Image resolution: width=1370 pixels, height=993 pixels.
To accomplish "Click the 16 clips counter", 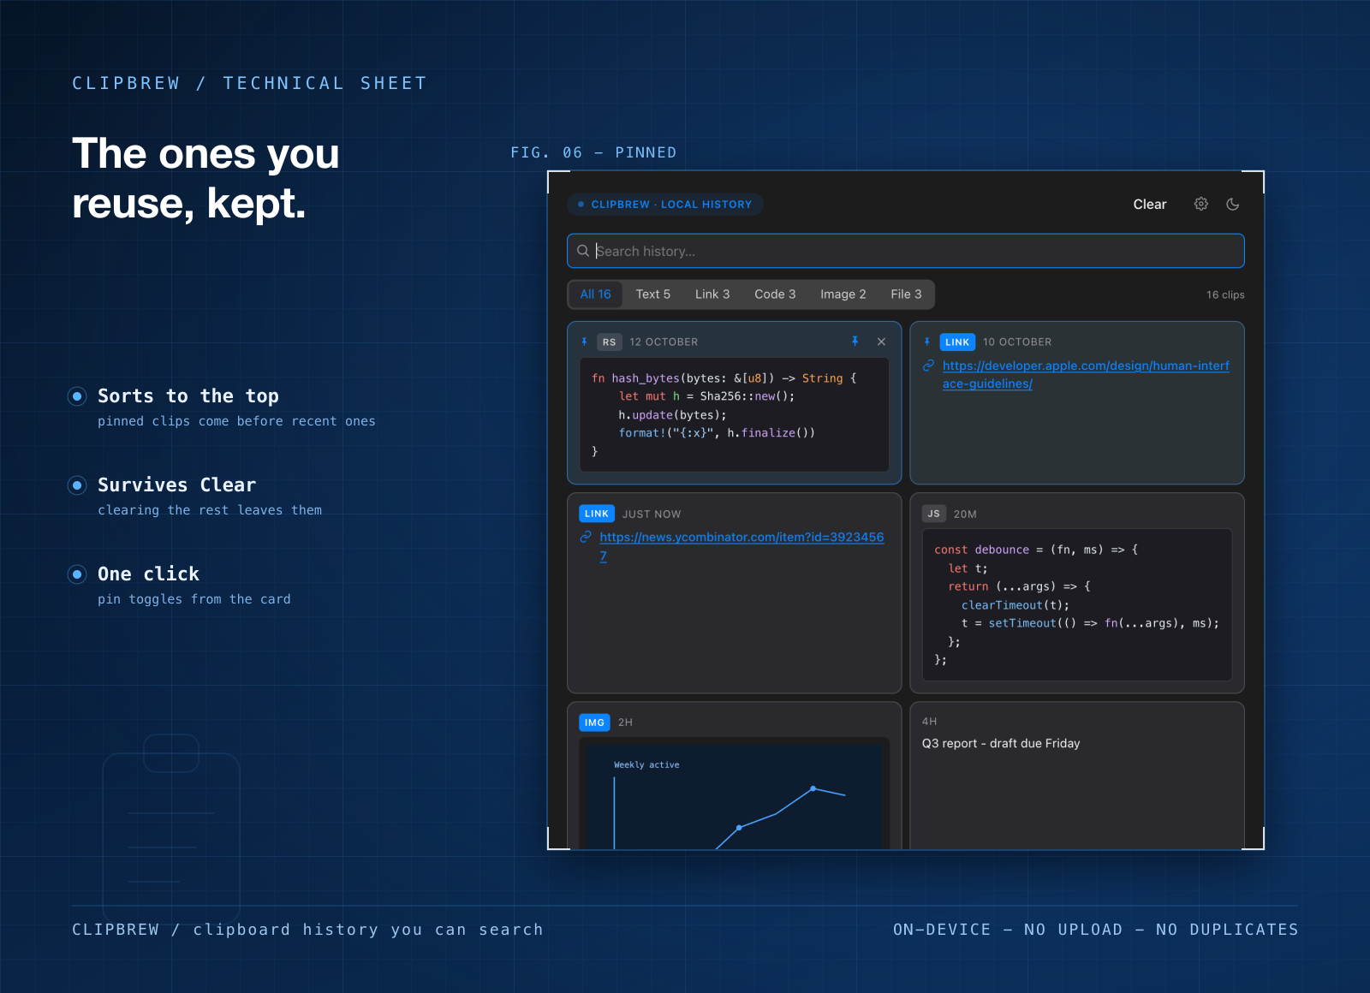I will pos(1225,294).
